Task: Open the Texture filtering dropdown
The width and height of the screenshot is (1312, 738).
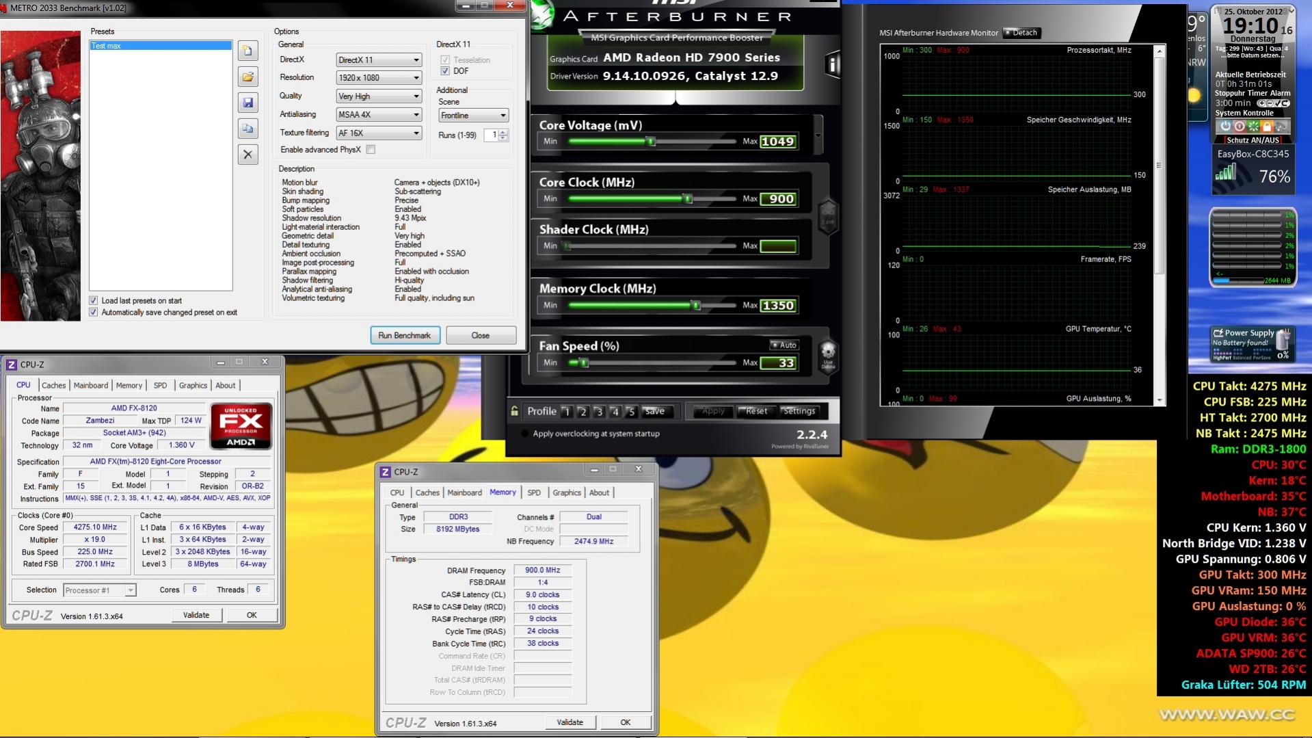Action: [379, 133]
